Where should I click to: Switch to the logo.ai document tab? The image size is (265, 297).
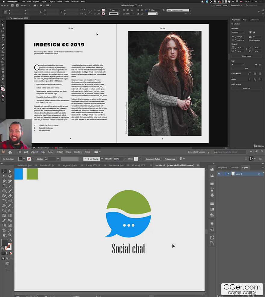(x=71, y=165)
